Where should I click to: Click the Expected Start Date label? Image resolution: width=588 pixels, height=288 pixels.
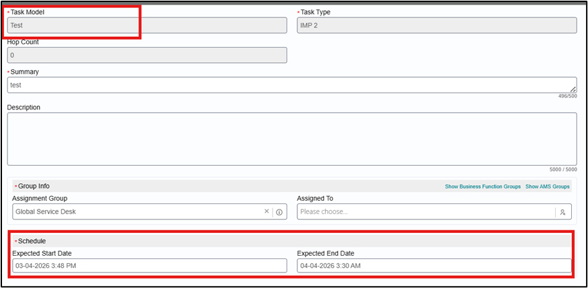click(42, 253)
